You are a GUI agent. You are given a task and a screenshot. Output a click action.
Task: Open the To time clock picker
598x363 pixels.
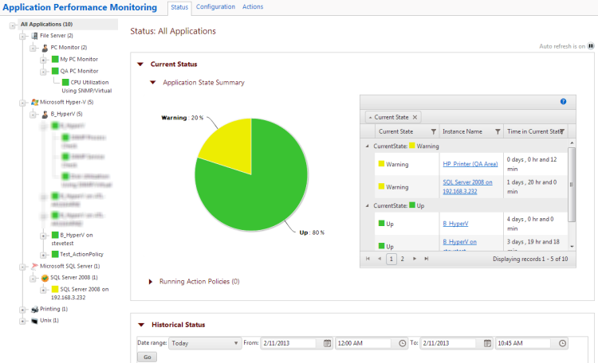point(563,343)
